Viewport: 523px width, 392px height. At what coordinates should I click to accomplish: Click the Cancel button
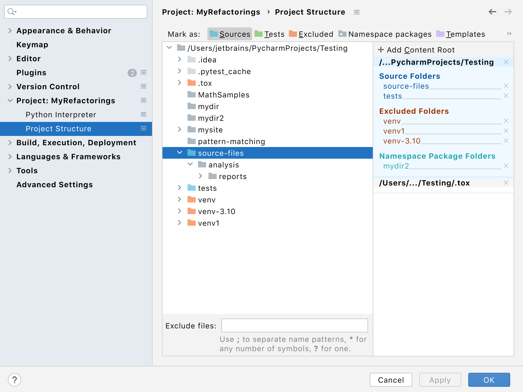pos(391,380)
